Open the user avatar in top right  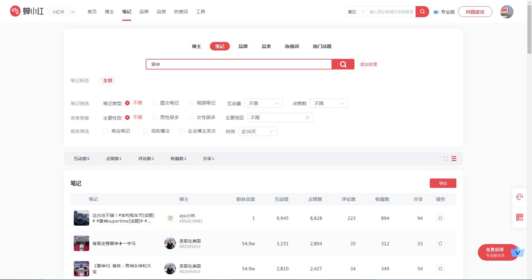(x=507, y=11)
